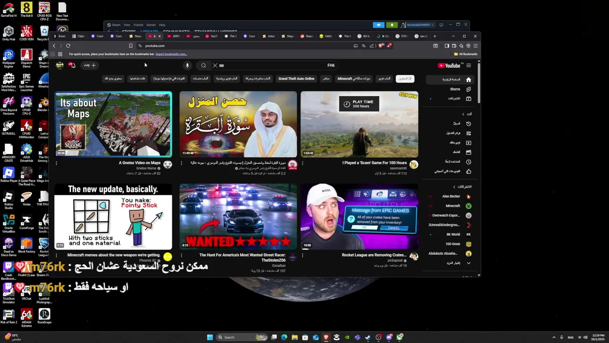
Task: Select the first (All) filter chip
Action: pos(405,79)
